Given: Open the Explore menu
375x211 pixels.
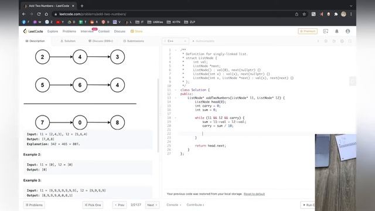Looking at the screenshot, I should click(x=53, y=31).
